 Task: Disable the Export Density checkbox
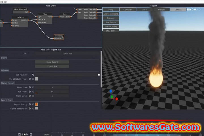point(37,104)
